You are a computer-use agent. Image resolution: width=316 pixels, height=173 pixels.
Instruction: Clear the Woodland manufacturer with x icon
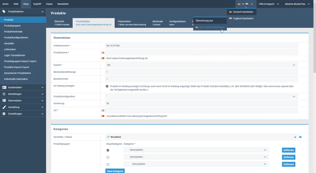pos(295,137)
